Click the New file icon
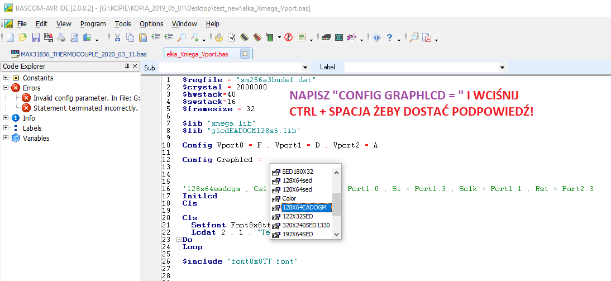 (x=11, y=37)
